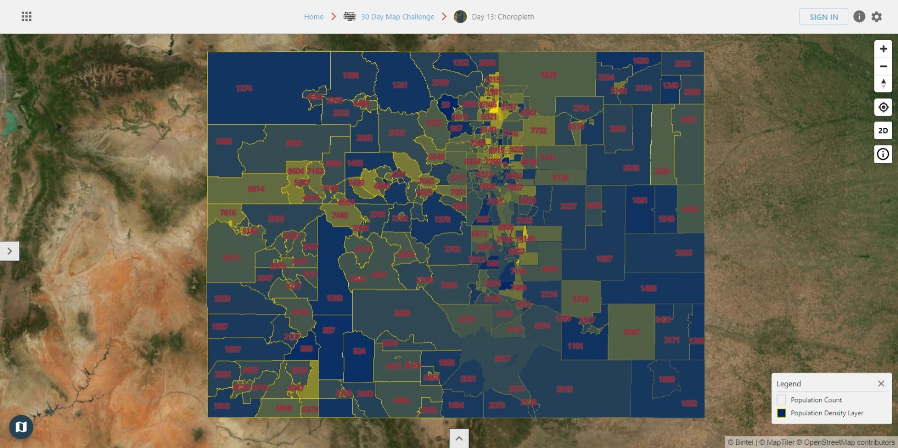Open 30 Day Map Challenge breadcrumb
Image resolution: width=898 pixels, height=448 pixels.
tap(397, 17)
